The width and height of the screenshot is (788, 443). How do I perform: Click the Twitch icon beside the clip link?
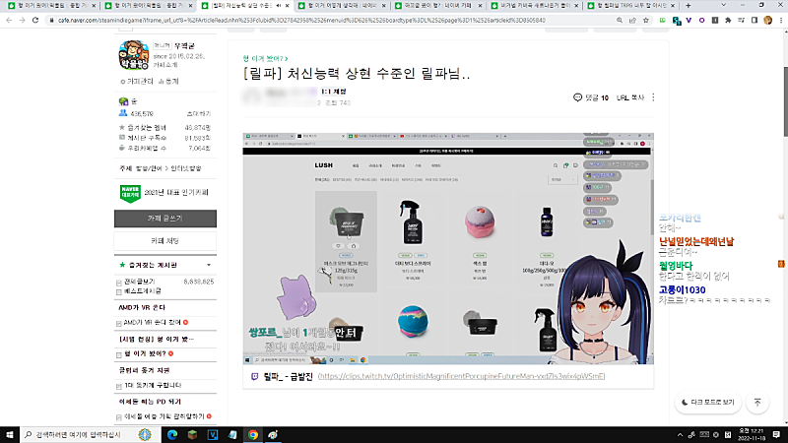tap(255, 376)
